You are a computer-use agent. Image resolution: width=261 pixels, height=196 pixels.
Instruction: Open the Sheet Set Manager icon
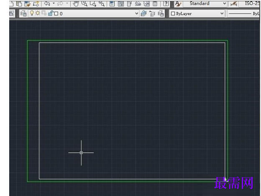pos(138,3)
